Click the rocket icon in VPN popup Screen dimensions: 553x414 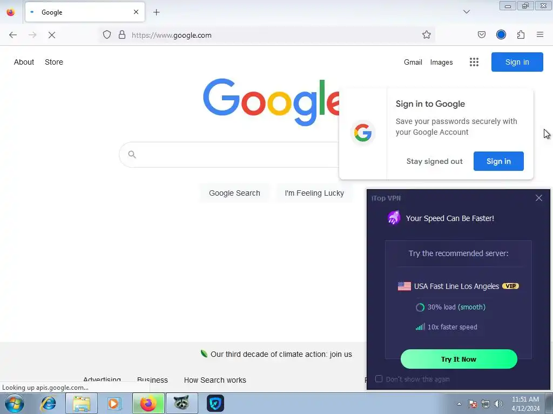(x=394, y=218)
